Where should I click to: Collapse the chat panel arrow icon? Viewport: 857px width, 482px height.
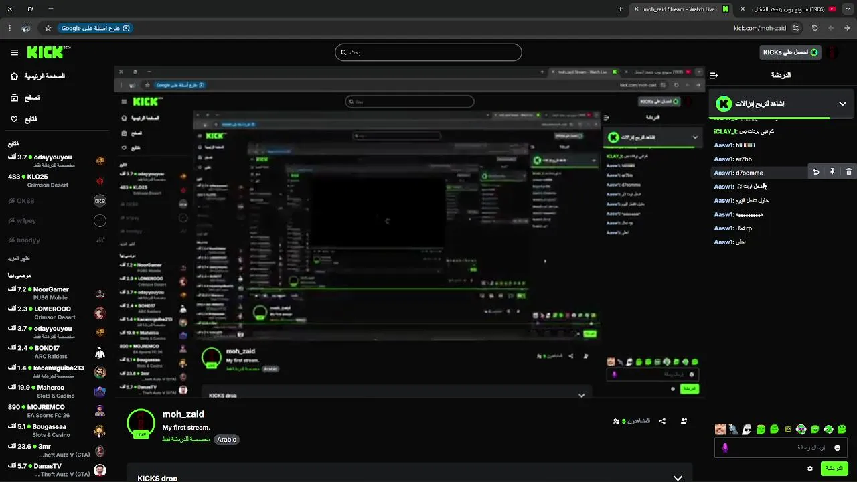pos(714,76)
